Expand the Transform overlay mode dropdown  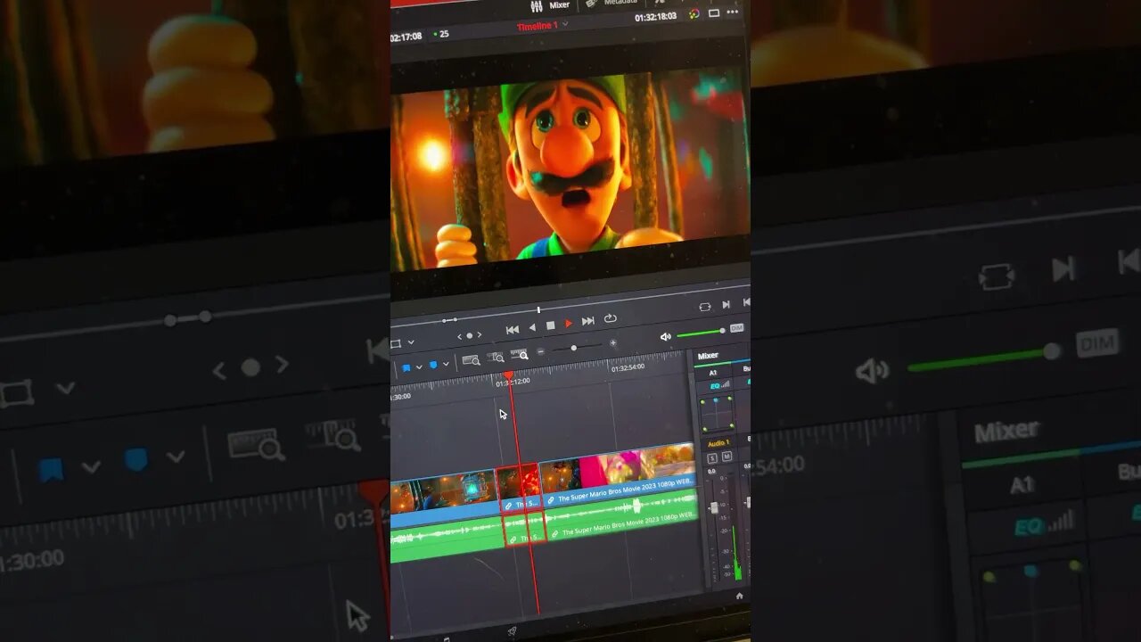[x=411, y=342]
